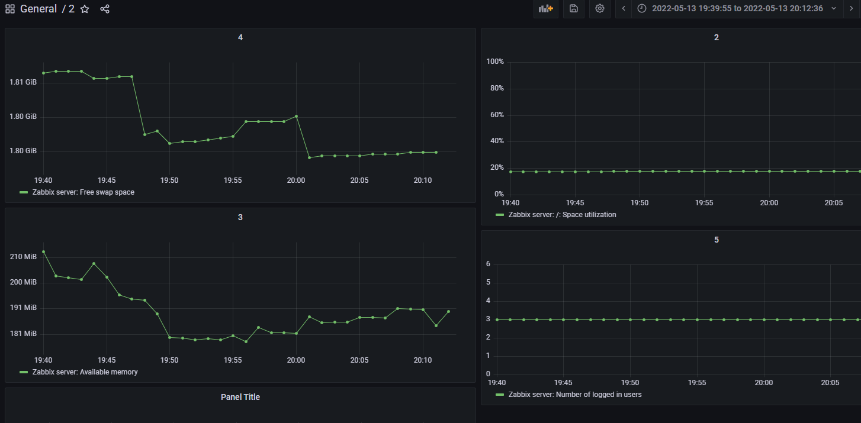Viewport: 861px width, 423px height.
Task: Click the displayed time range text field
Action: pyautogui.click(x=738, y=8)
